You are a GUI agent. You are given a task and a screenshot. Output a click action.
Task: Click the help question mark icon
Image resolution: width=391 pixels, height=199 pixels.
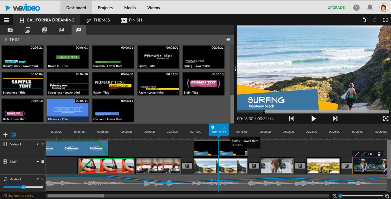(357, 8)
